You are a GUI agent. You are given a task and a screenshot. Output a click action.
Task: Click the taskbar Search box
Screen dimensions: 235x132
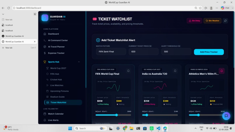pyautogui.click(x=90, y=129)
